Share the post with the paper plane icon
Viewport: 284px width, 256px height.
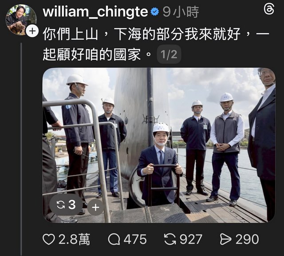pos(226,239)
